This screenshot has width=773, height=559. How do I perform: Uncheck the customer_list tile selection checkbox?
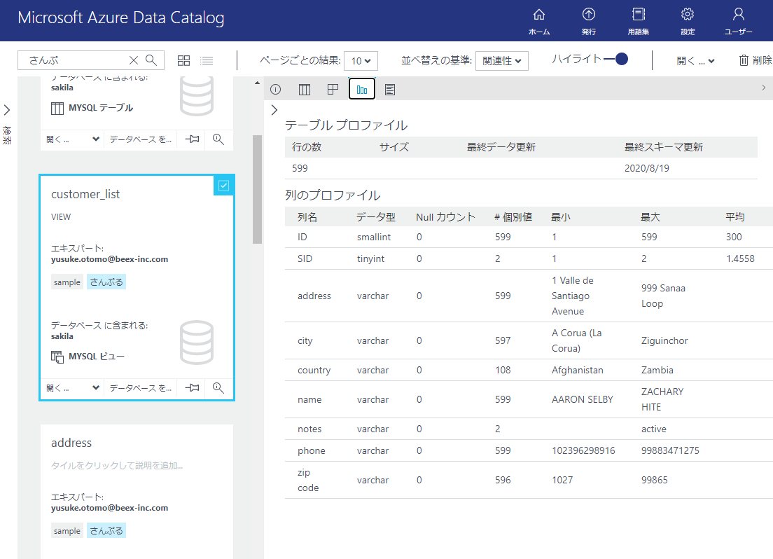pyautogui.click(x=223, y=184)
